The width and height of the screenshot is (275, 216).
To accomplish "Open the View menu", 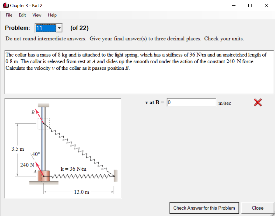I will click(36, 15).
